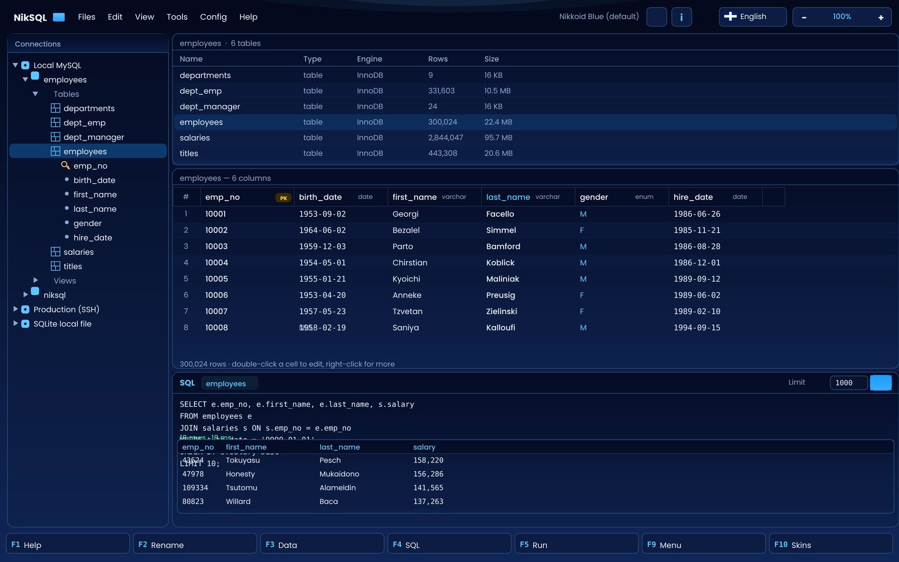Click the Limit input field showing 1000
The width and height of the screenshot is (899, 562).
coord(848,383)
